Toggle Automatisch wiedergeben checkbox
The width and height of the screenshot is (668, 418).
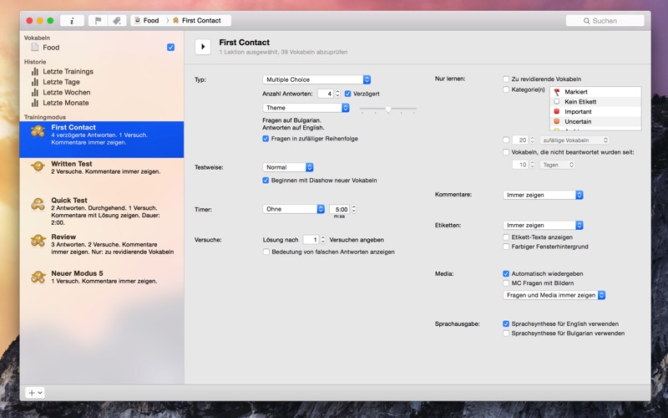tap(506, 273)
